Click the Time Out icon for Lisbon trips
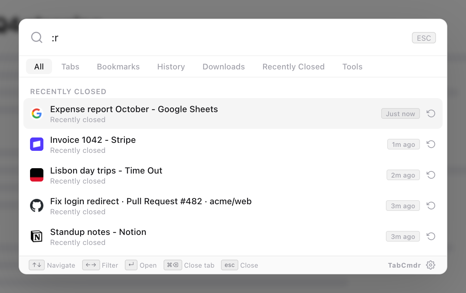This screenshot has height=293, width=466. pos(37,175)
